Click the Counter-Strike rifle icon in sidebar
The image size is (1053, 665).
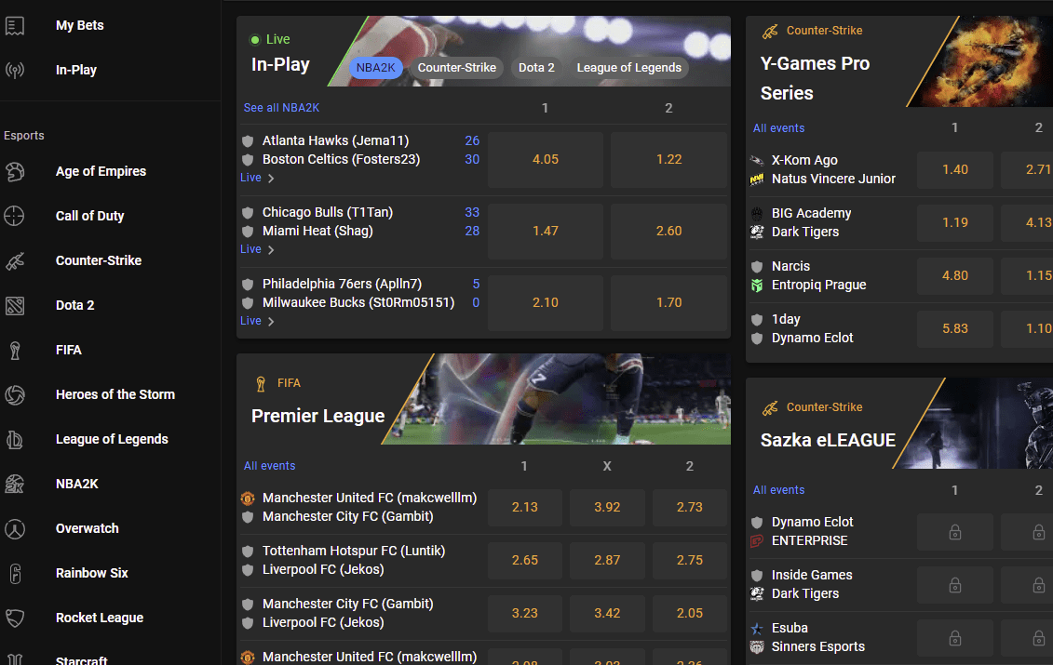pyautogui.click(x=15, y=260)
